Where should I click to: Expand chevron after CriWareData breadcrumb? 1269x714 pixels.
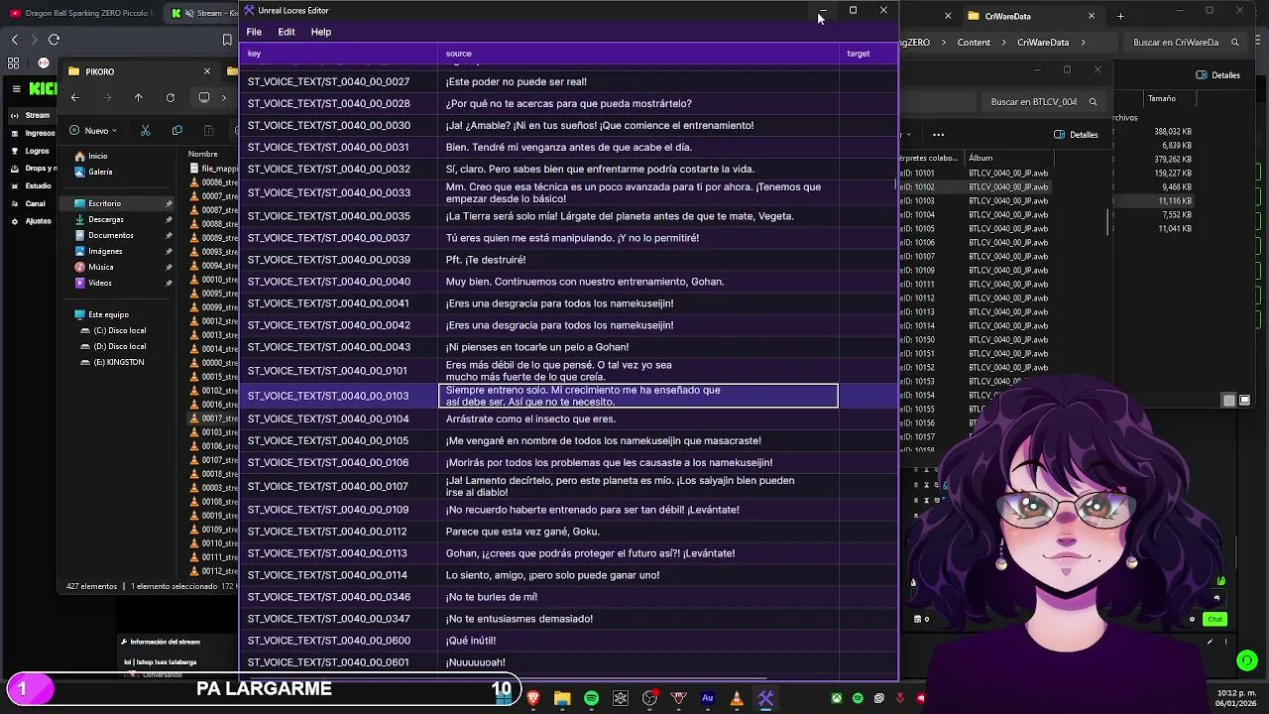click(1083, 43)
